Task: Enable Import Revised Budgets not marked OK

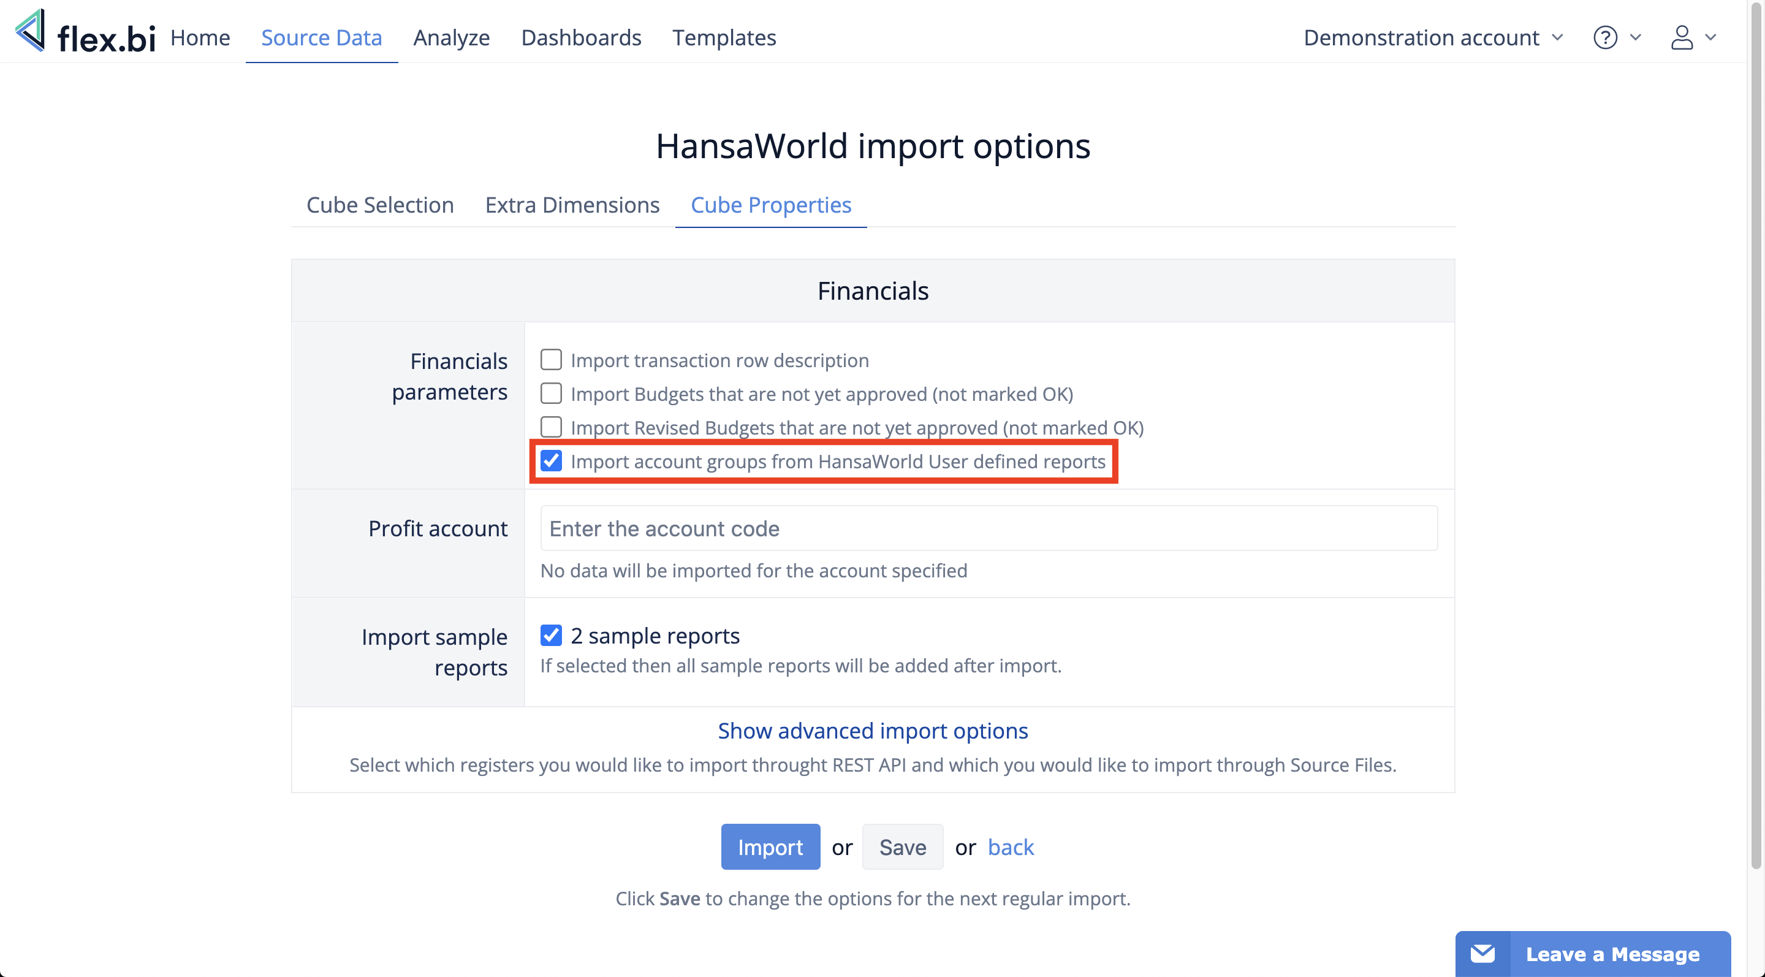Action: point(551,427)
